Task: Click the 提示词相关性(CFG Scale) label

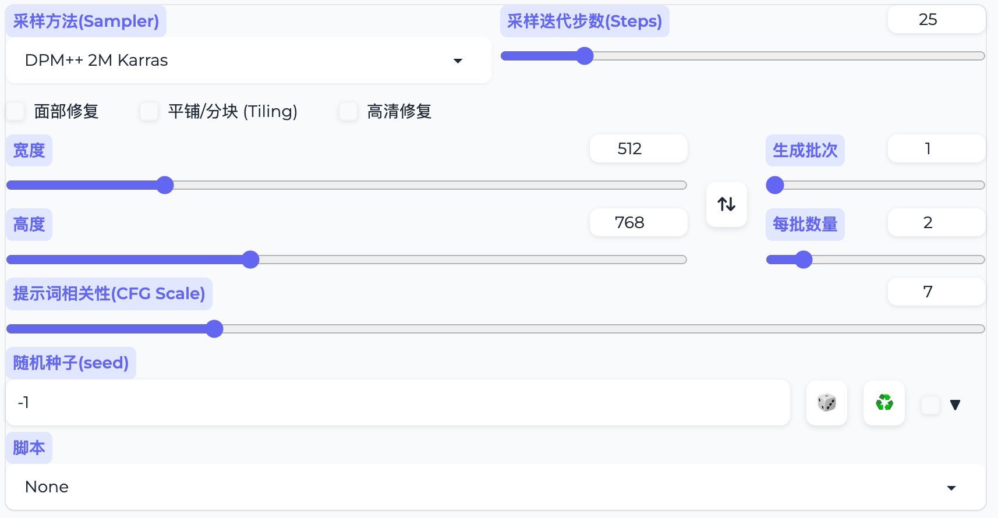Action: (x=109, y=293)
